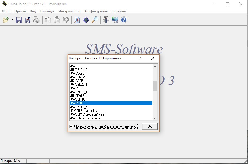Click the Print icon in toolbar
Viewport: 248px width, 164px height.
[37, 20]
